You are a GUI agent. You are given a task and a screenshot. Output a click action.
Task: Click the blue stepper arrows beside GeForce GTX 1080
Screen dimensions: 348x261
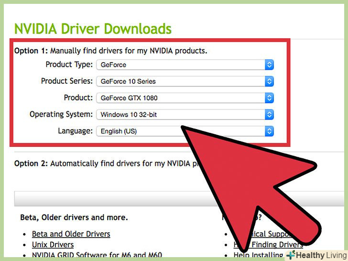[x=269, y=98]
